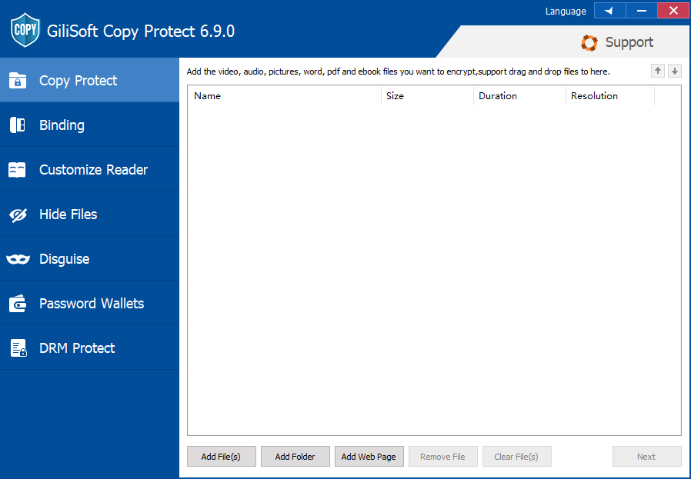Click the Add Folder button
The width and height of the screenshot is (691, 479).
295,457
